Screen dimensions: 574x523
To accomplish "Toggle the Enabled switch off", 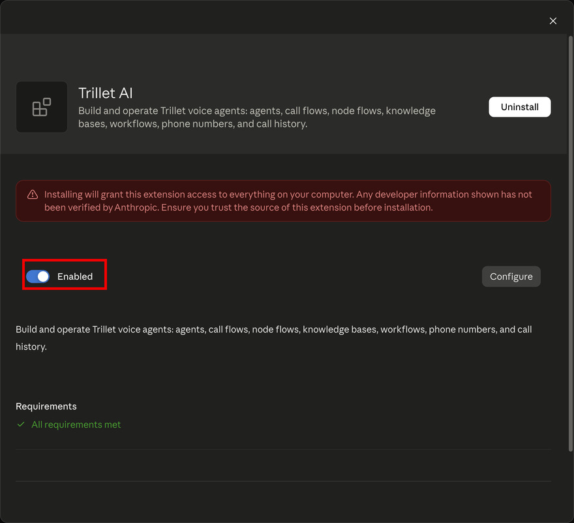I will [x=38, y=276].
